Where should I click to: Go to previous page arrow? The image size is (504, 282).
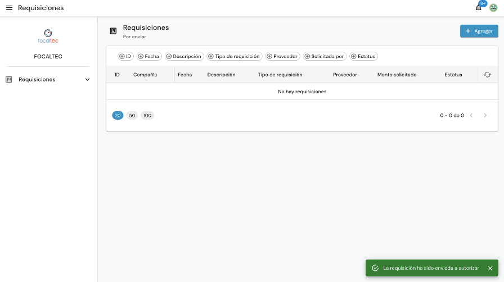[x=471, y=115]
